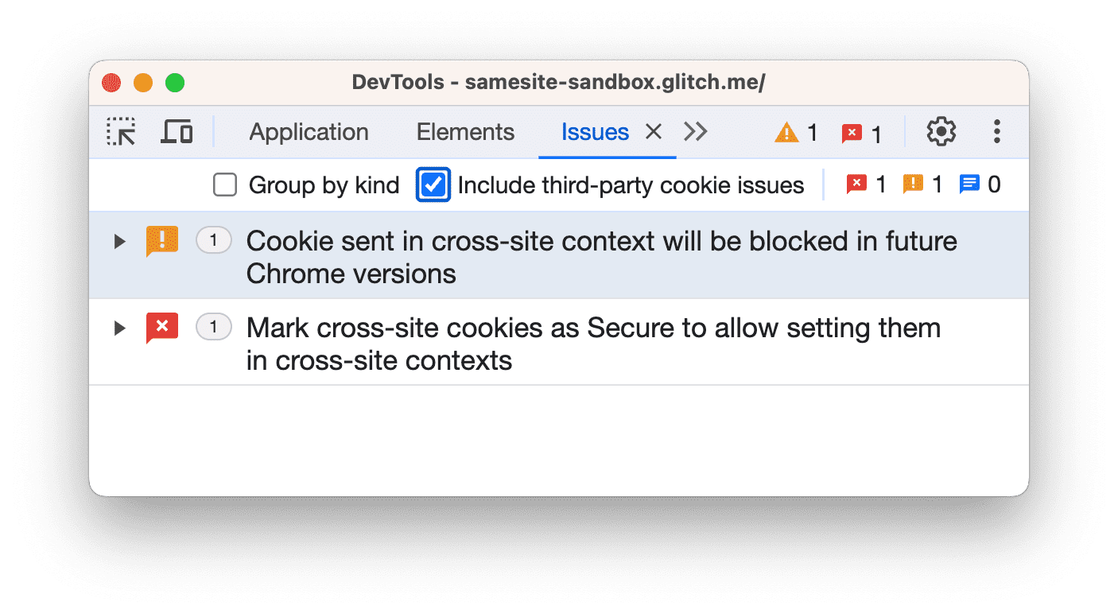Click the error count icon in the toolbar
1118x614 pixels.
pyautogui.click(x=852, y=132)
